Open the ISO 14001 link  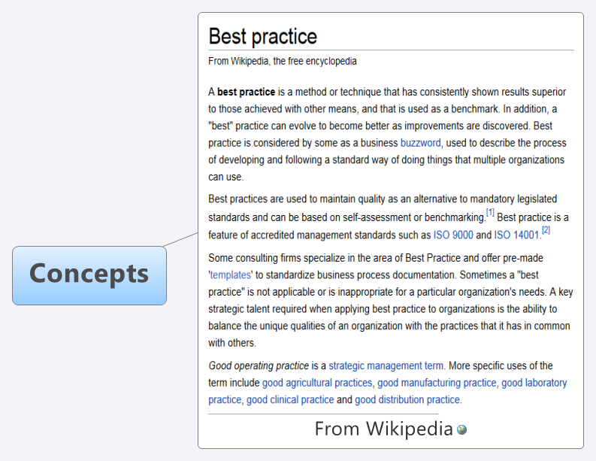pos(516,235)
